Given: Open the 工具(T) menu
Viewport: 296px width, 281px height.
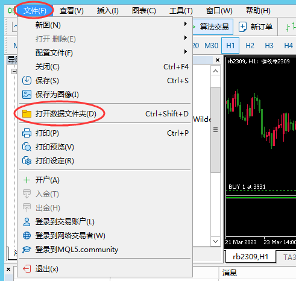Looking at the screenshot, I should [x=181, y=10].
